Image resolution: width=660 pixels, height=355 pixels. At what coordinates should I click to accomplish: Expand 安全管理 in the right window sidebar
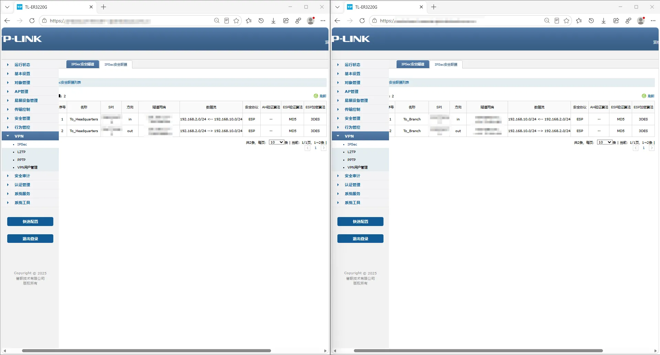[x=352, y=118]
